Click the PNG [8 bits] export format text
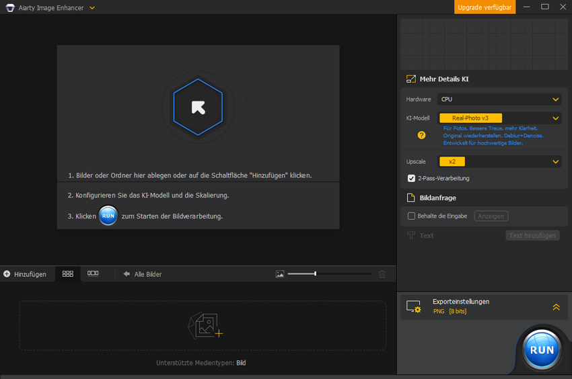572x379 pixels. (x=450, y=311)
